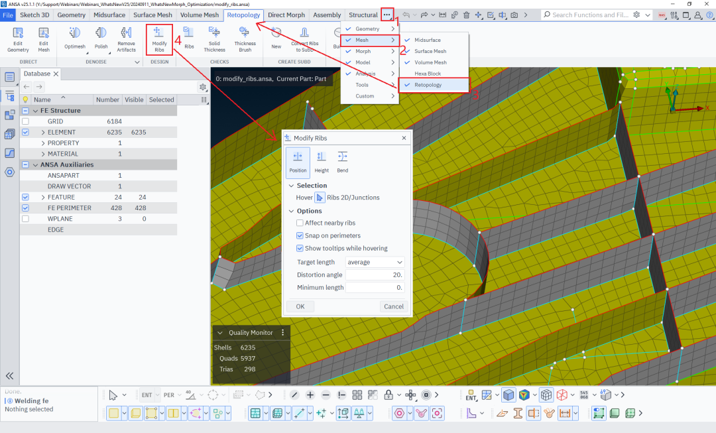Toggle visibility checkbox for WPLANE row
The width and height of the screenshot is (716, 433).
coord(26,219)
